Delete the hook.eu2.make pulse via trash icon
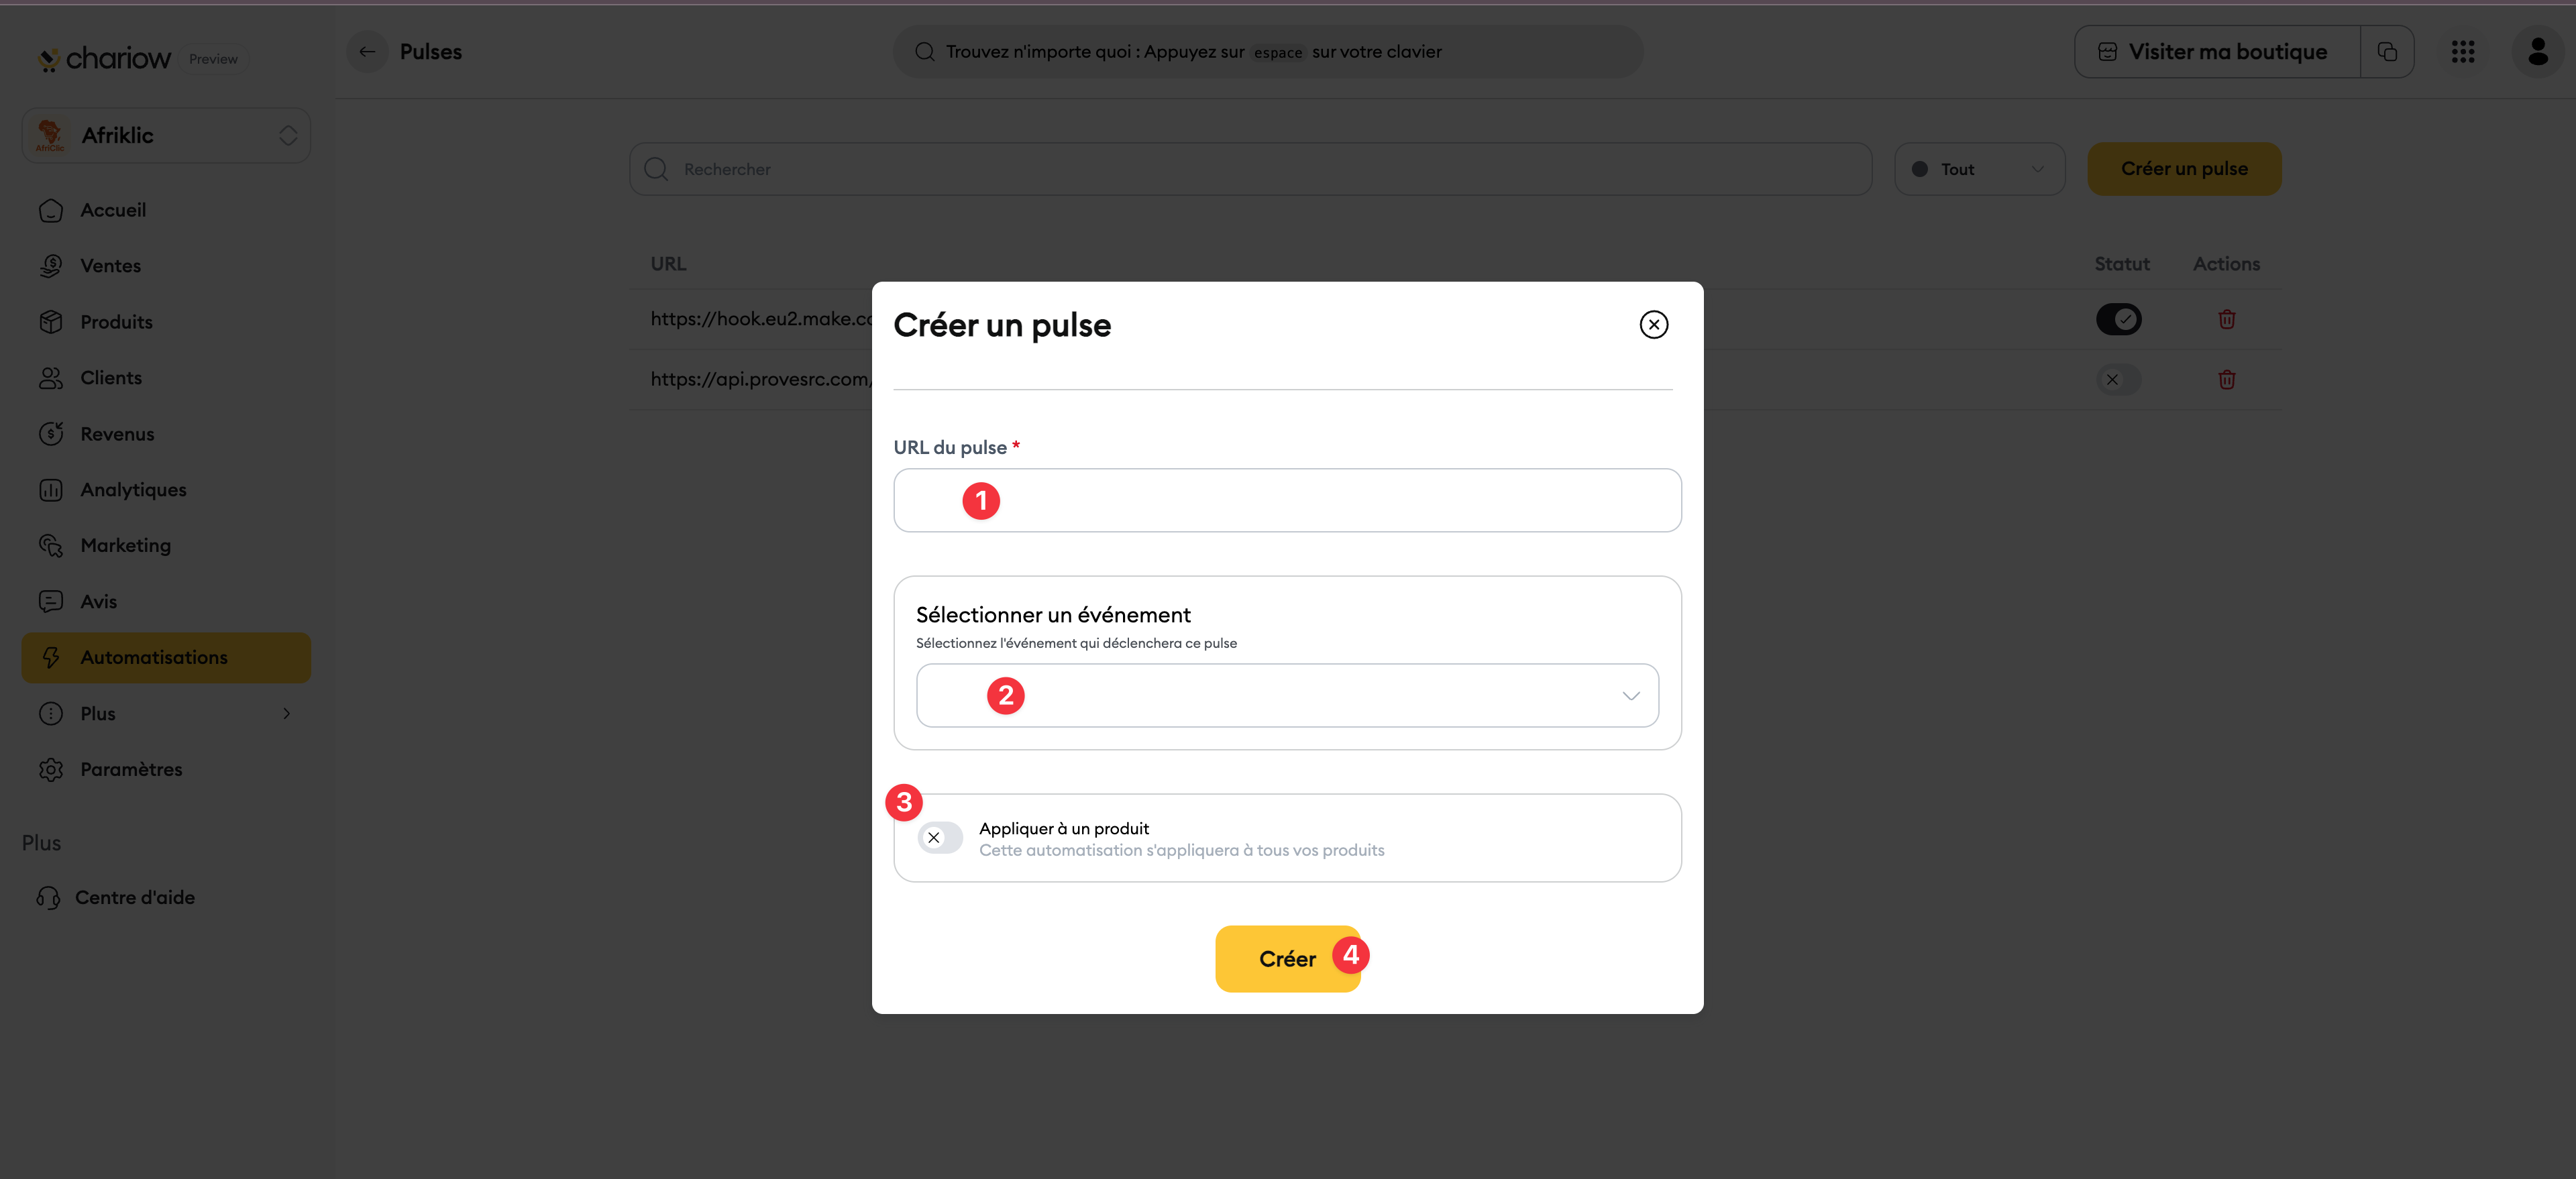2576x1179 pixels. click(2226, 319)
